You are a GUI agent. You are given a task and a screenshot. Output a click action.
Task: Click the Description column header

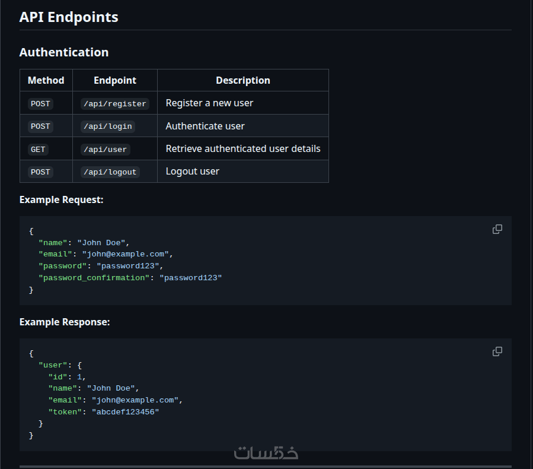click(242, 80)
